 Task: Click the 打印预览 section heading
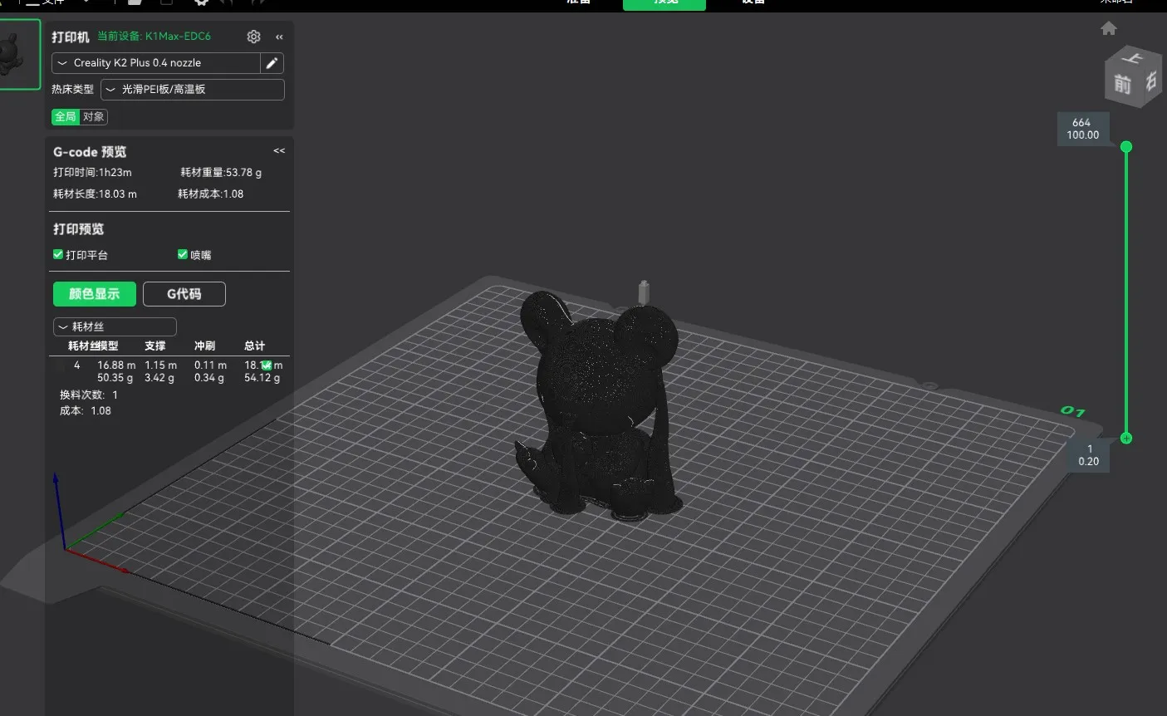click(x=79, y=229)
